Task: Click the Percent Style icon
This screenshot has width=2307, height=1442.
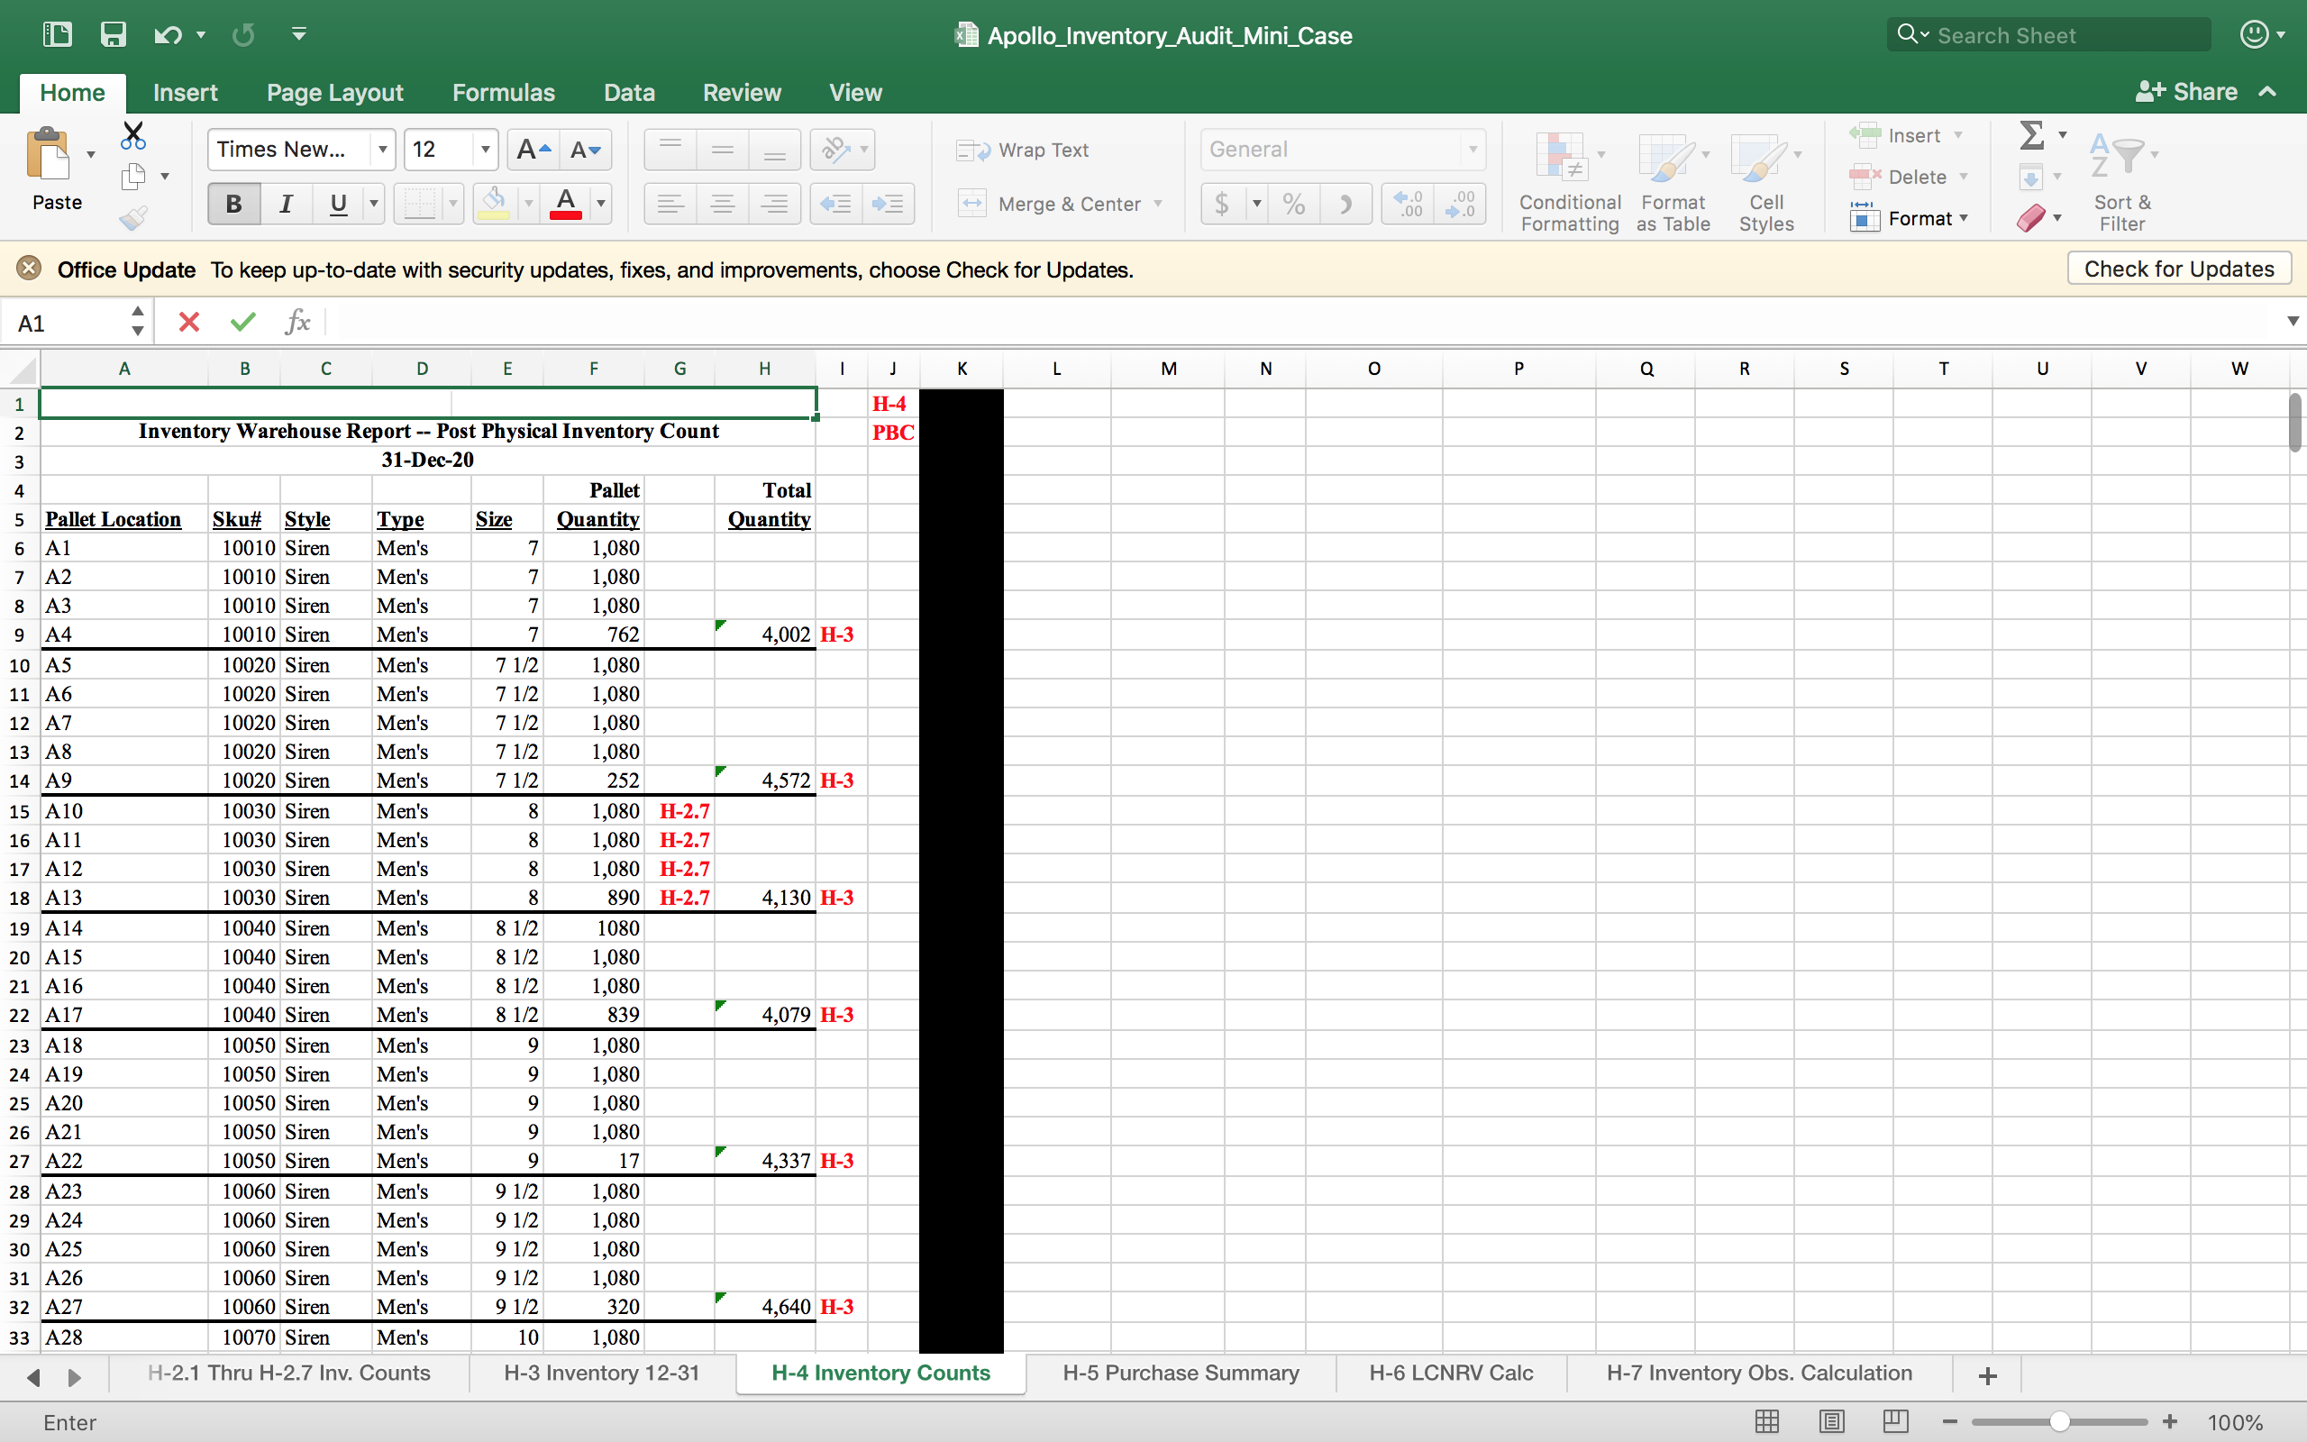Action: (x=1294, y=204)
